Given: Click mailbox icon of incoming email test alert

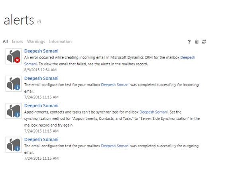Looking at the screenshot, I should [x=14, y=84].
